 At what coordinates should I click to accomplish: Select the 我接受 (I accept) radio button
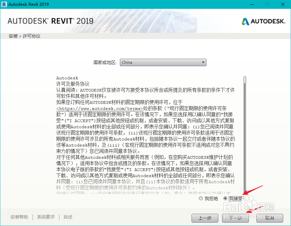(225, 199)
